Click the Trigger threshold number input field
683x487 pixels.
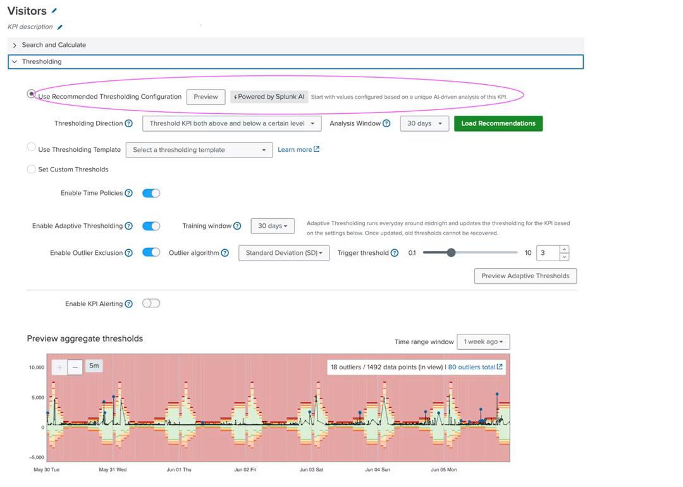point(547,253)
